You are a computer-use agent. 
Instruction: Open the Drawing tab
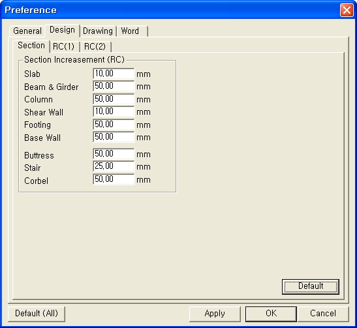click(98, 31)
